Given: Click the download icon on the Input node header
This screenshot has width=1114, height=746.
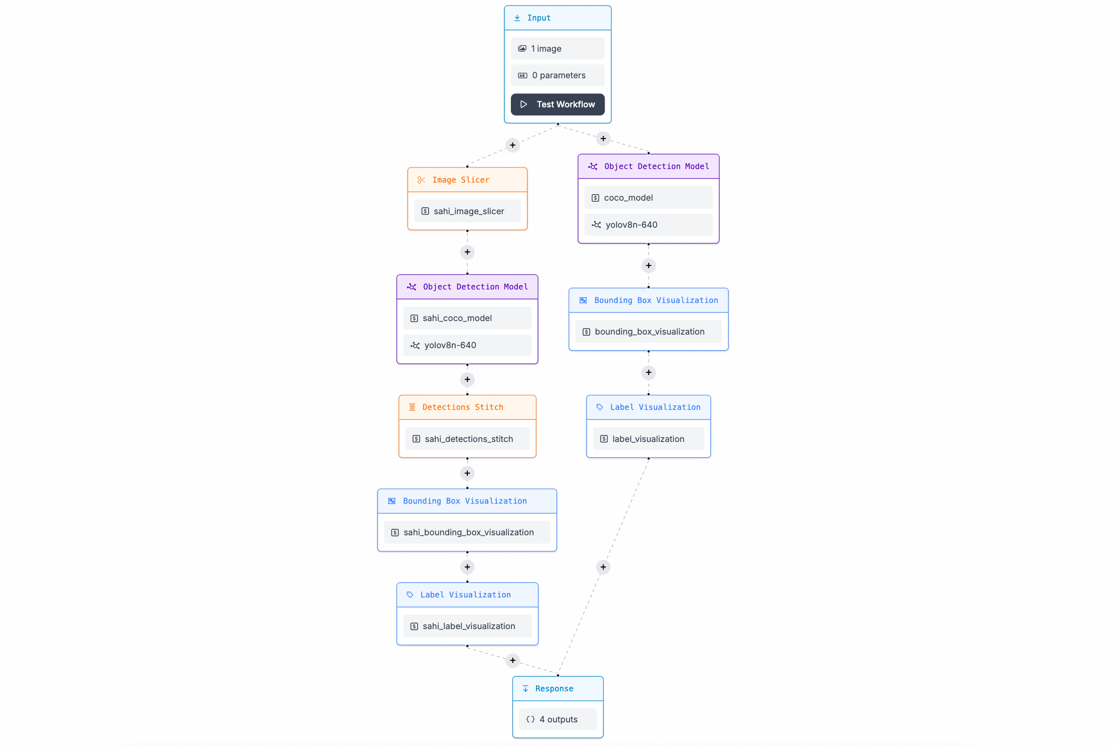Looking at the screenshot, I should pos(517,17).
